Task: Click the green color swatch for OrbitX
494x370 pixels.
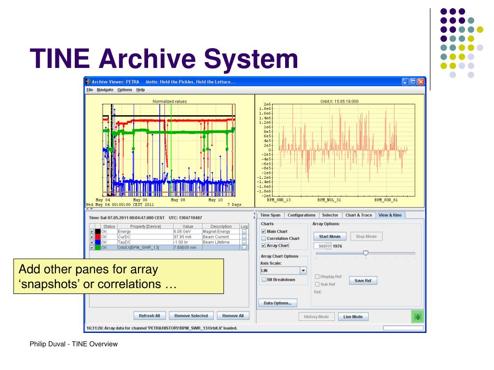Action: click(x=98, y=248)
